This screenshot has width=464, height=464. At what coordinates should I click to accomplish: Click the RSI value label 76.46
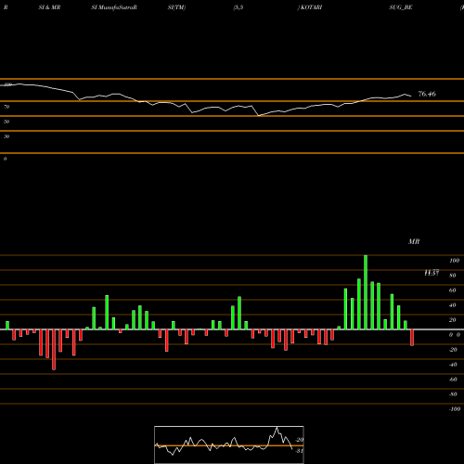pos(427,94)
